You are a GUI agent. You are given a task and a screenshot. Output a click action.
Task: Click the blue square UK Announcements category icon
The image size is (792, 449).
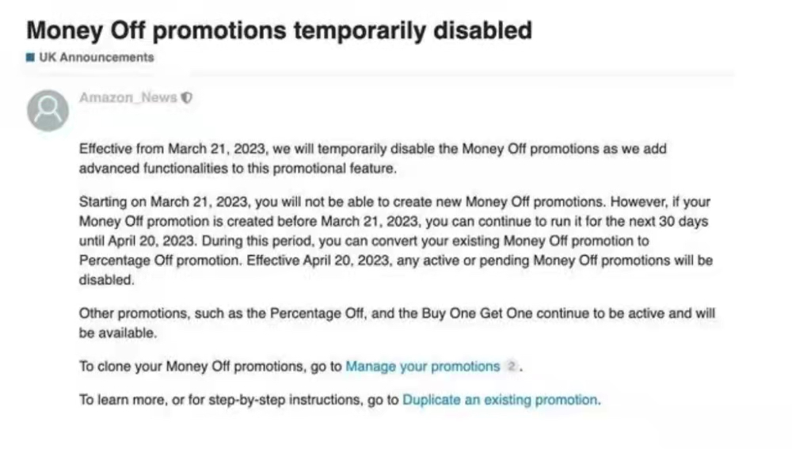click(x=30, y=57)
